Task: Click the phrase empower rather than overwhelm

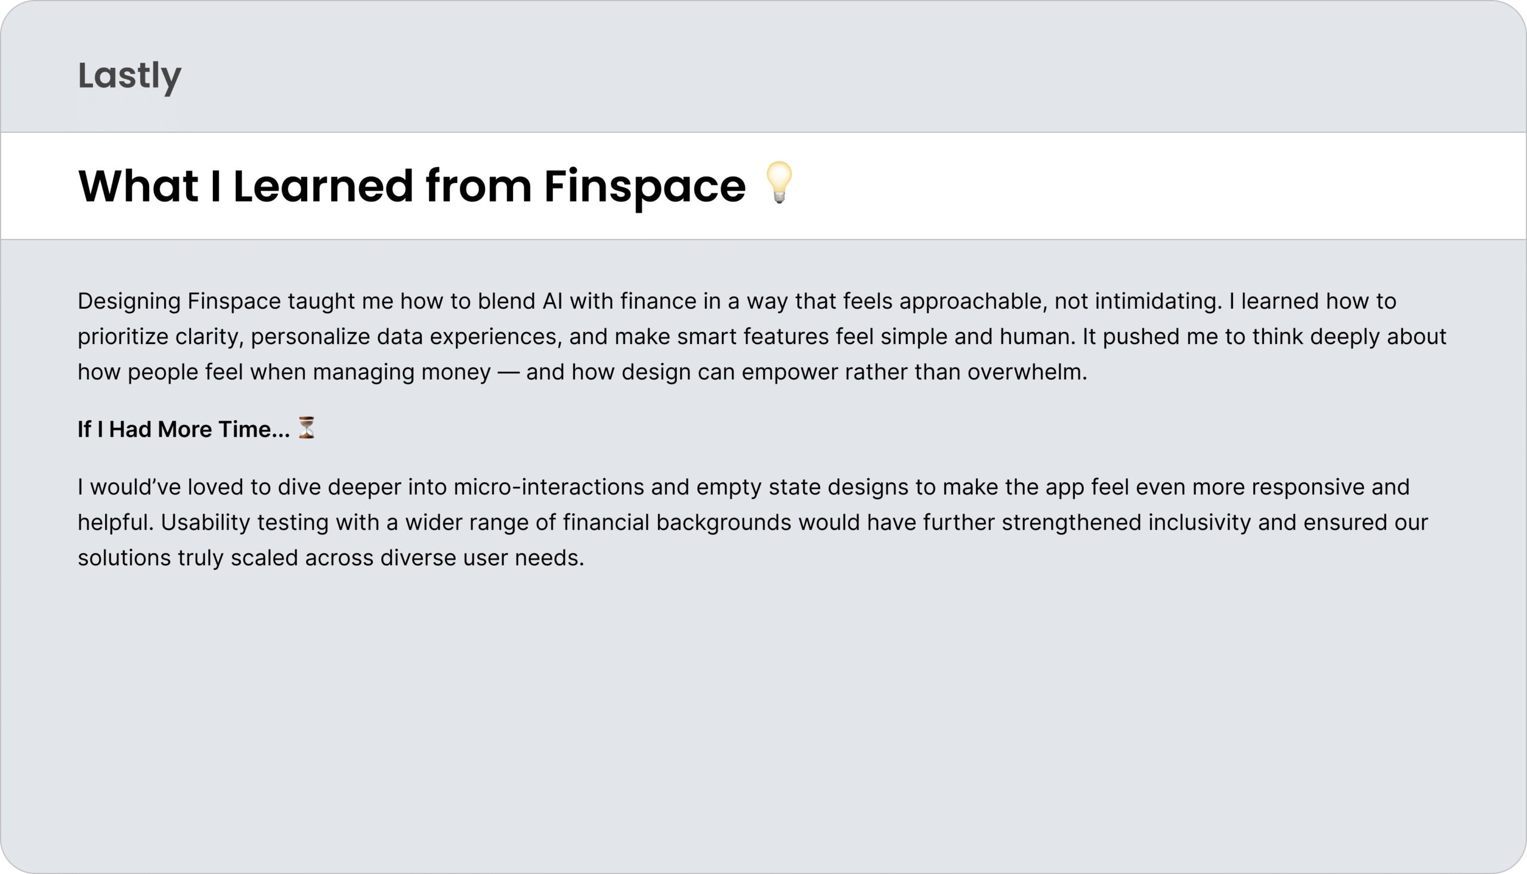Action: pyautogui.click(x=914, y=372)
